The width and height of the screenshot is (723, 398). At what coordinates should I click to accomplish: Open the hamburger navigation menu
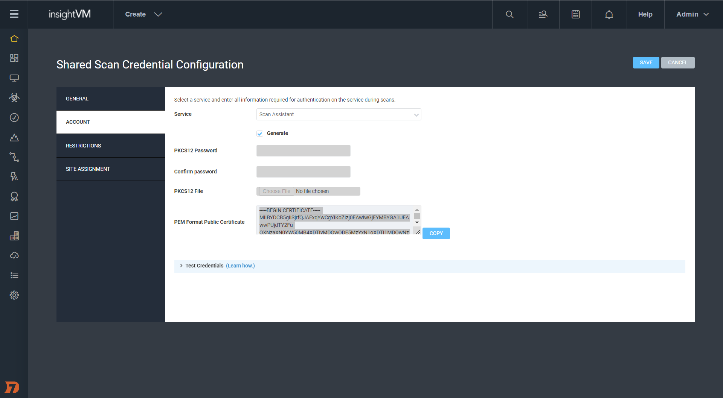tap(14, 14)
